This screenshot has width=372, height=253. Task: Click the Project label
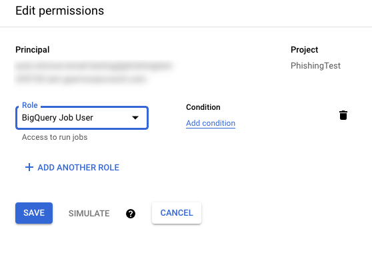pos(305,50)
